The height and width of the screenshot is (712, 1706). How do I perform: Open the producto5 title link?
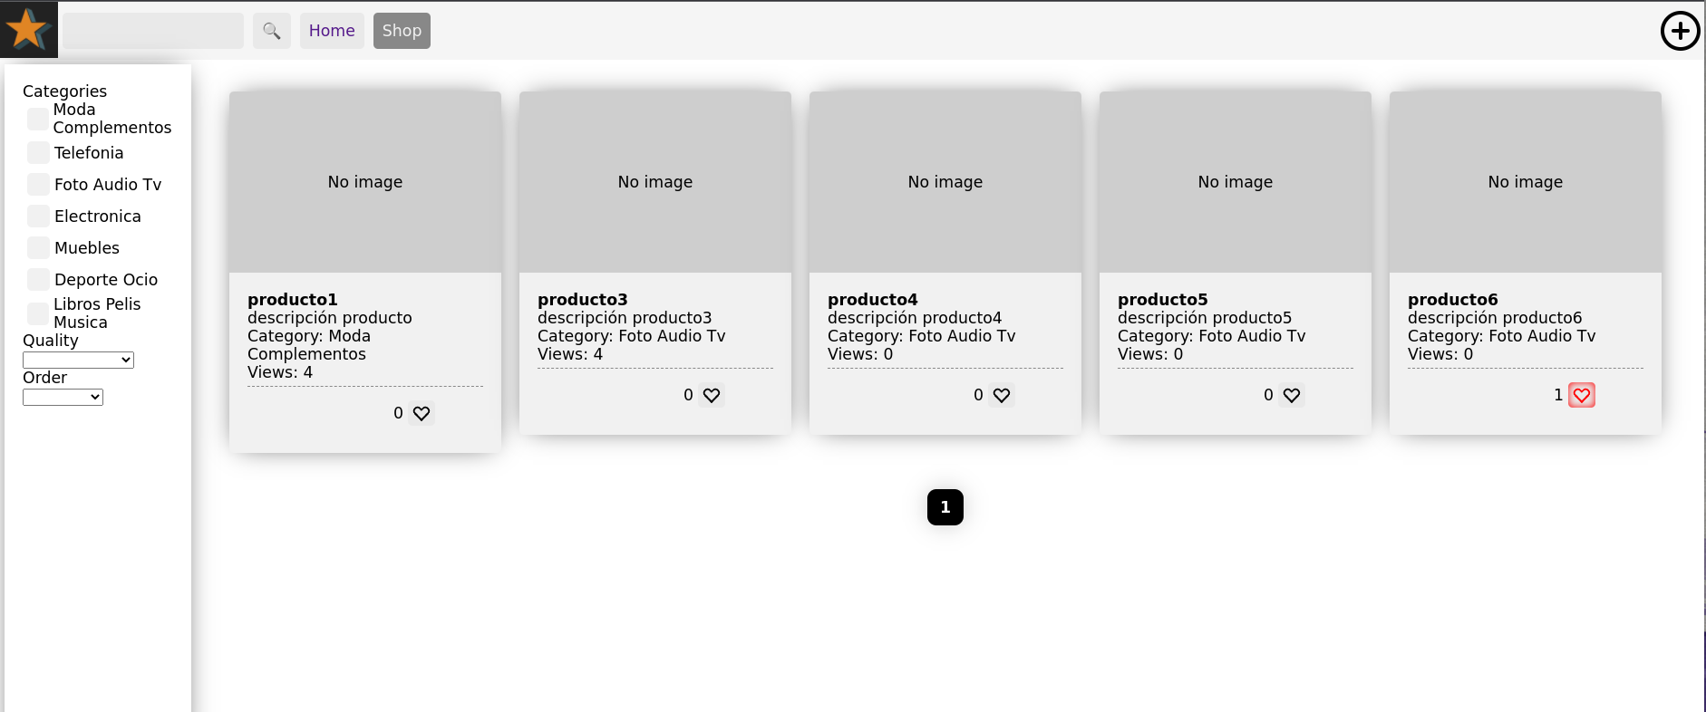1162,299
